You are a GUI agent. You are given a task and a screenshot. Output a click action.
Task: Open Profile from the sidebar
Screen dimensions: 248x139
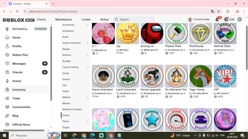pyautogui.click(x=17, y=46)
